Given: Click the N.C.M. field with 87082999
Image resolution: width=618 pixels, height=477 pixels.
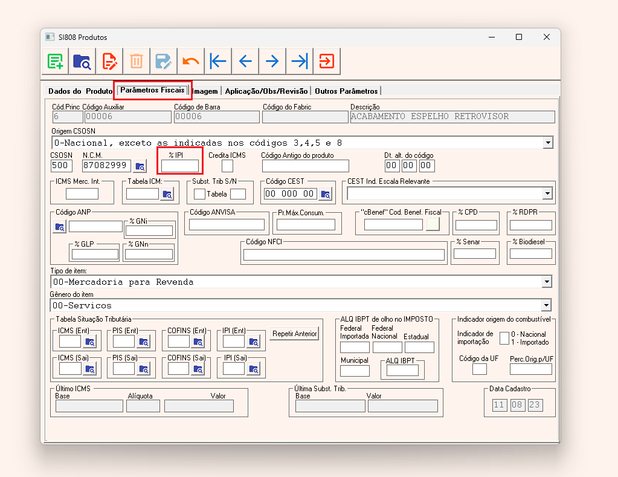Looking at the screenshot, I should [x=106, y=166].
